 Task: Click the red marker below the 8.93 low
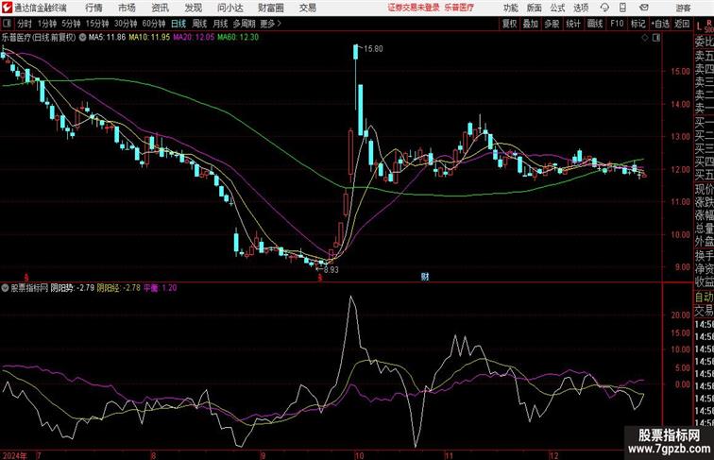320,277
